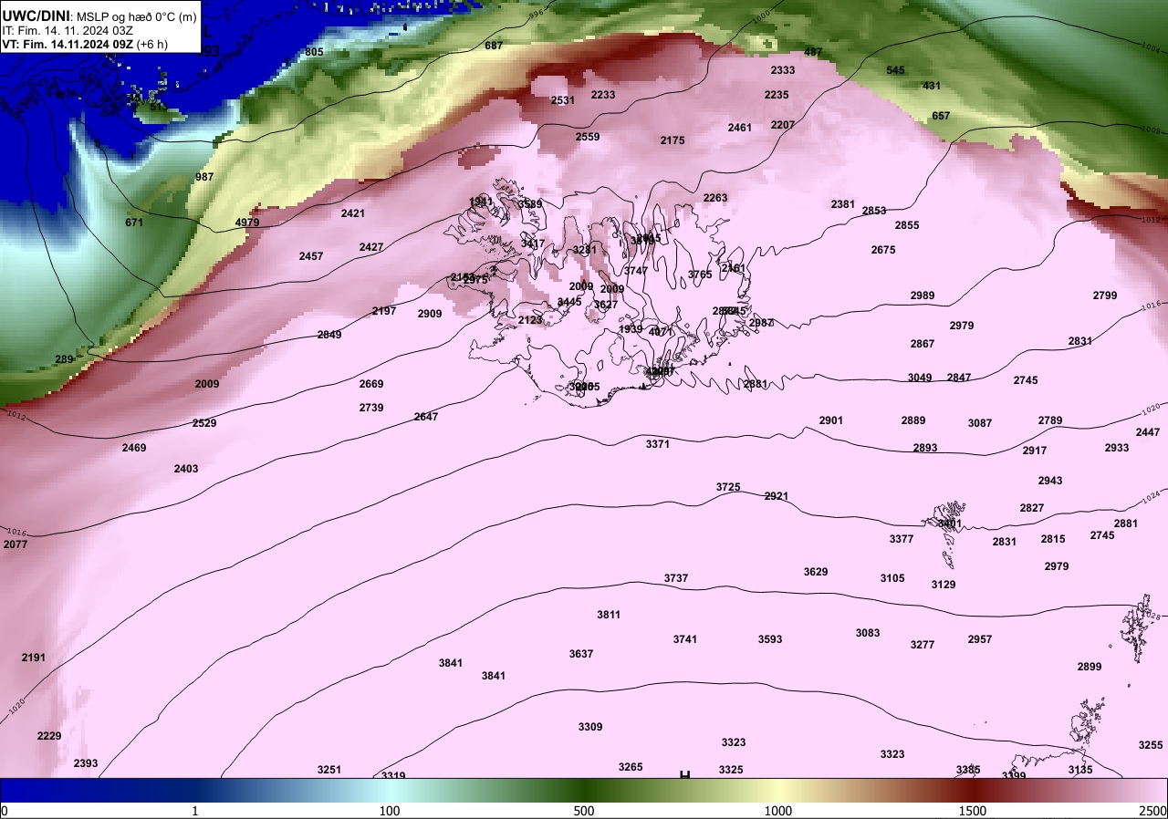Click the 2943 height value
Screen dimensions: 1168x819
click(x=1050, y=481)
